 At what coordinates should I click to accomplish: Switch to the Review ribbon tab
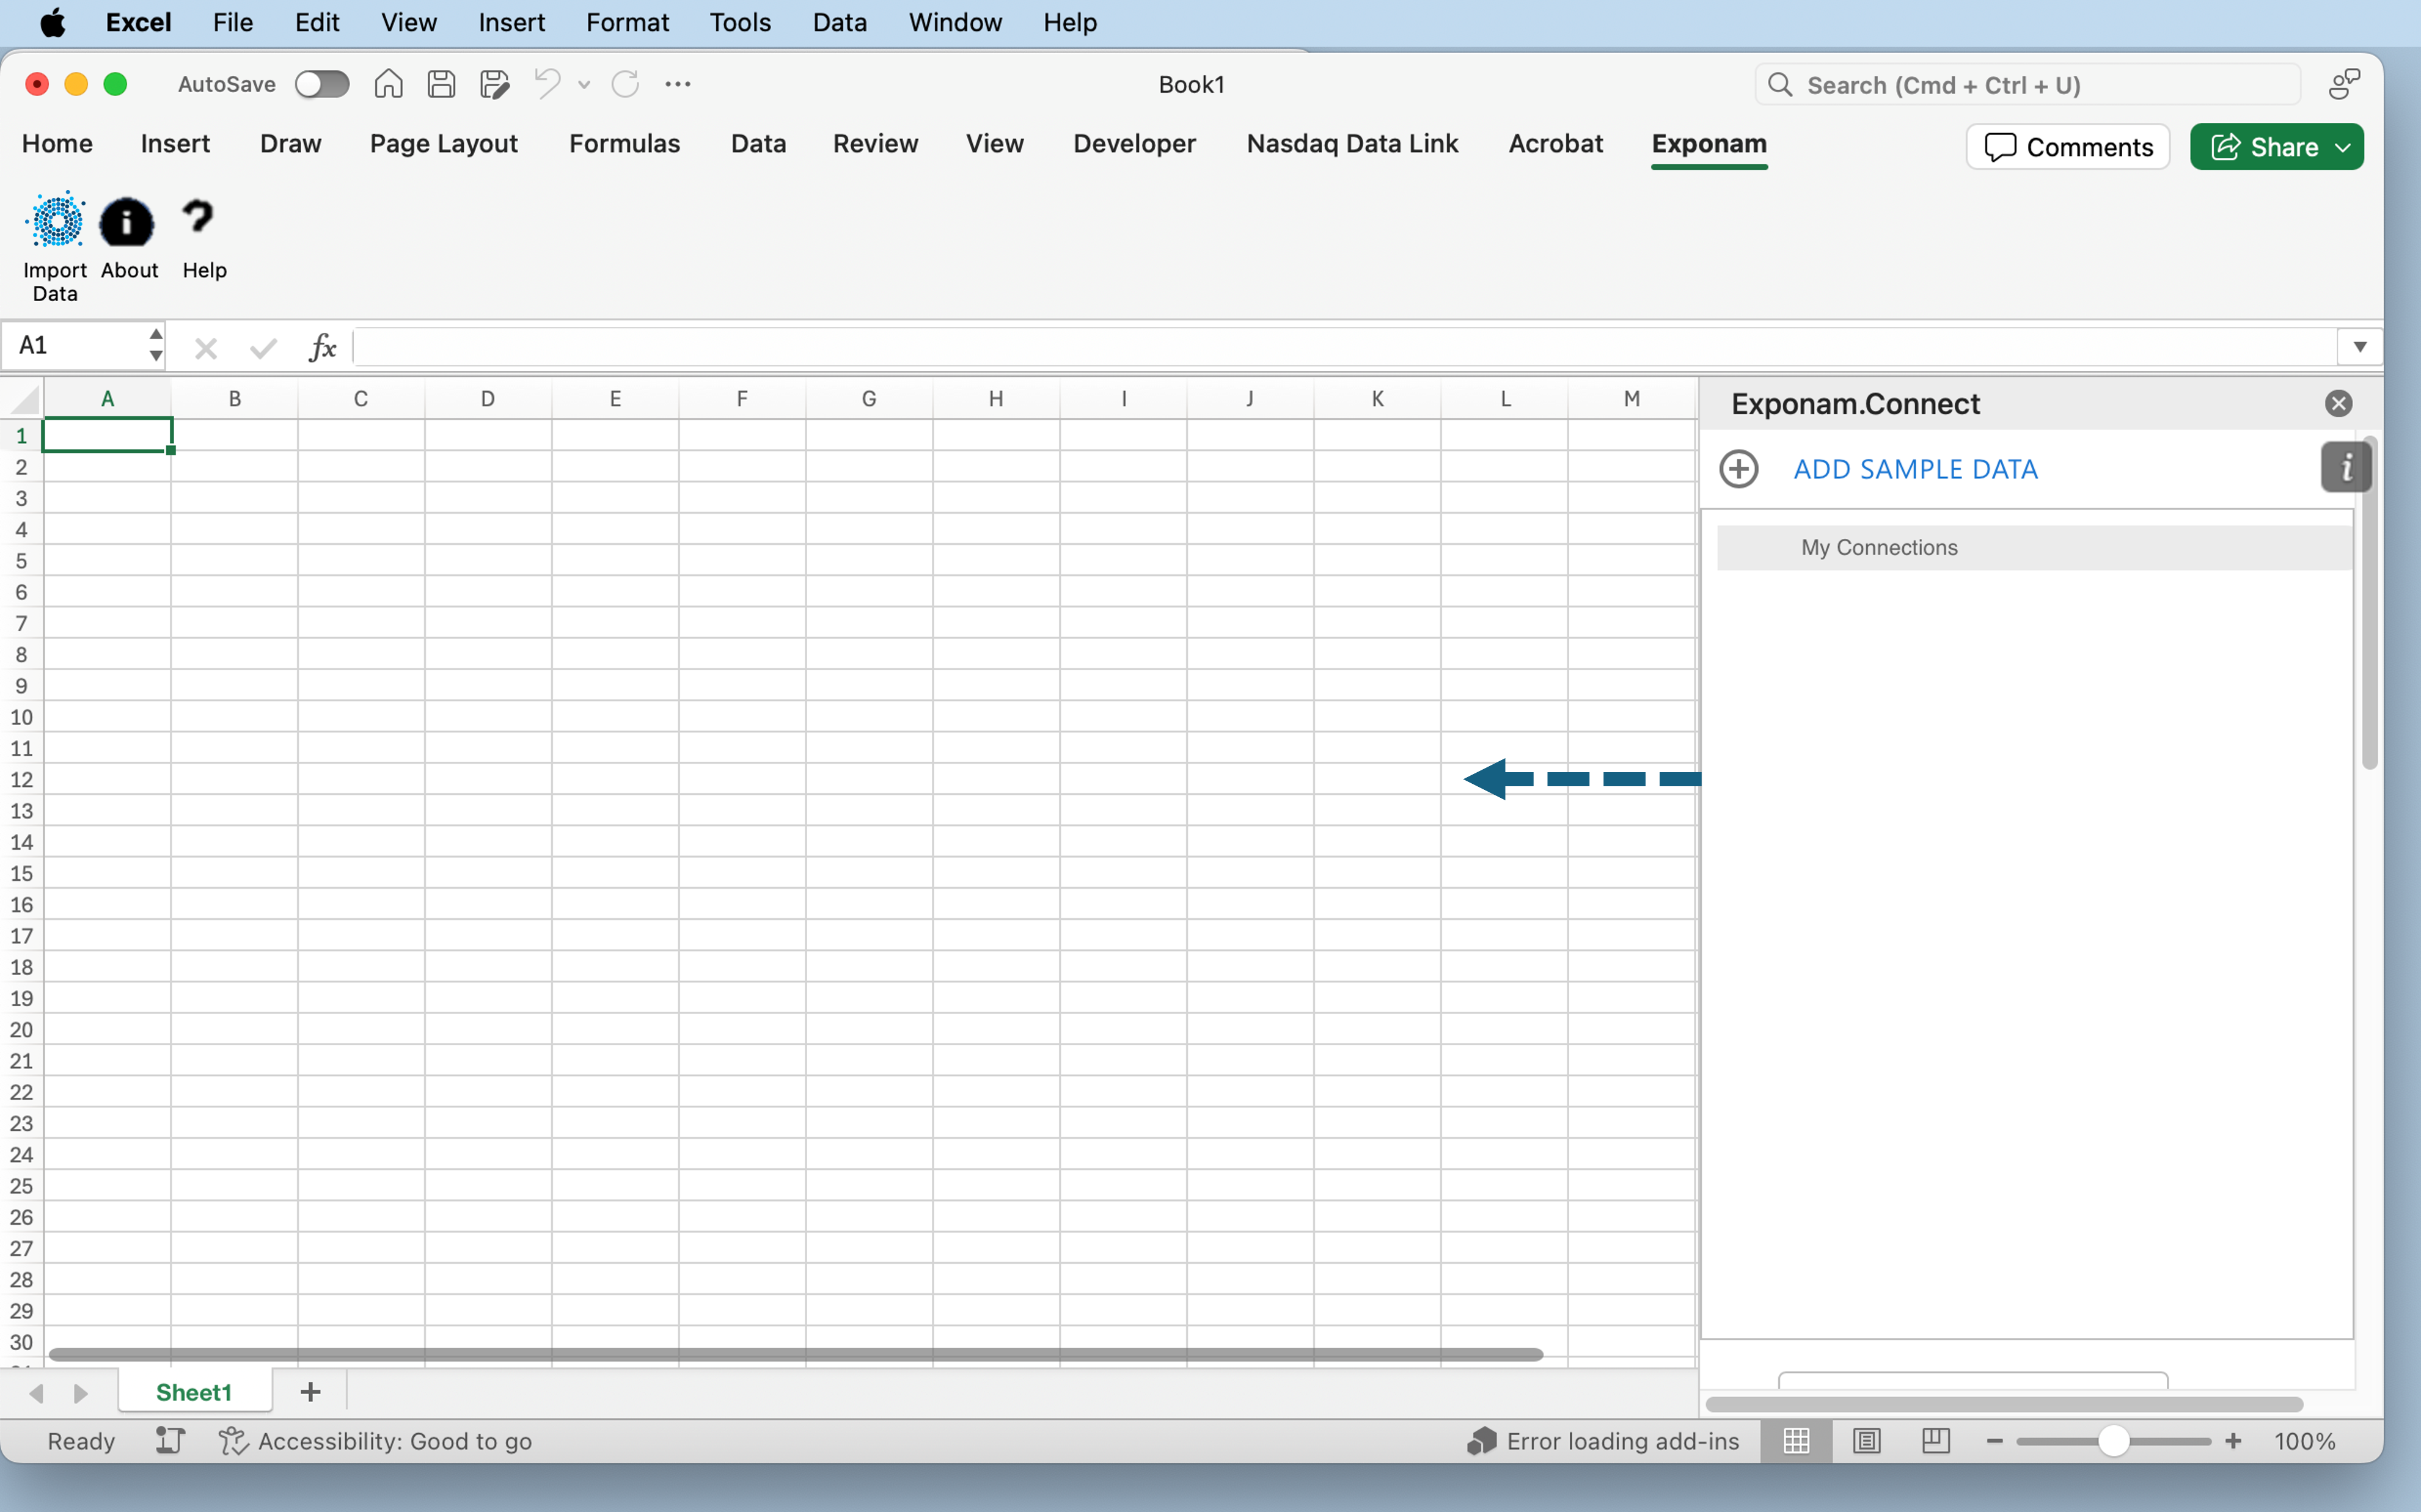click(x=875, y=144)
